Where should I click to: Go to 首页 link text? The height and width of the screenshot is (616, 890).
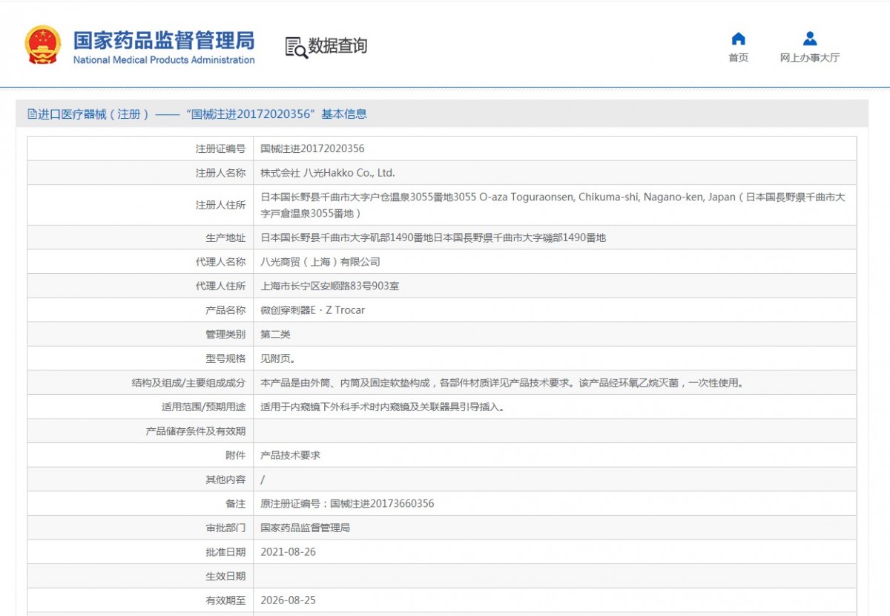pos(738,58)
